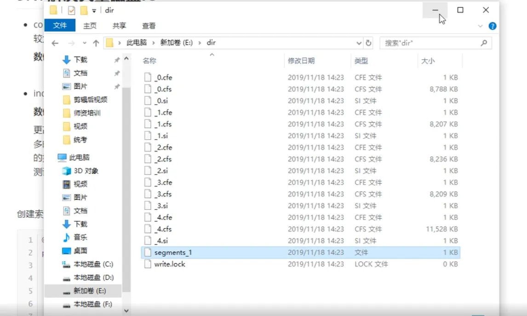Open 本地磁盘 (C:) drive
The image size is (527, 316).
coord(93,264)
